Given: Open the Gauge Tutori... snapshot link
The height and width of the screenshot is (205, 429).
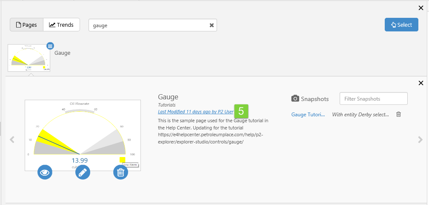Looking at the screenshot, I should pyautogui.click(x=308, y=115).
